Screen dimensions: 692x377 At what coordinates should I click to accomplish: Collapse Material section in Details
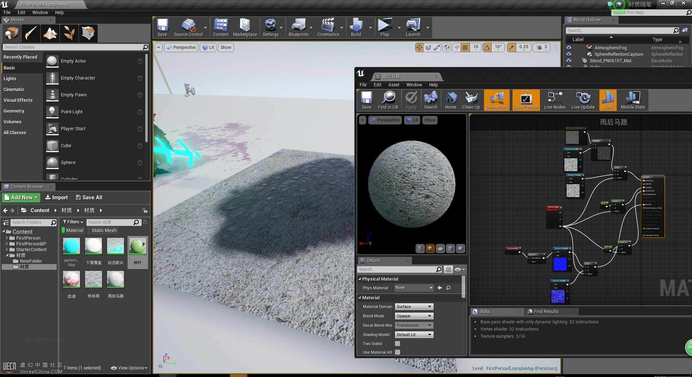[360, 297]
